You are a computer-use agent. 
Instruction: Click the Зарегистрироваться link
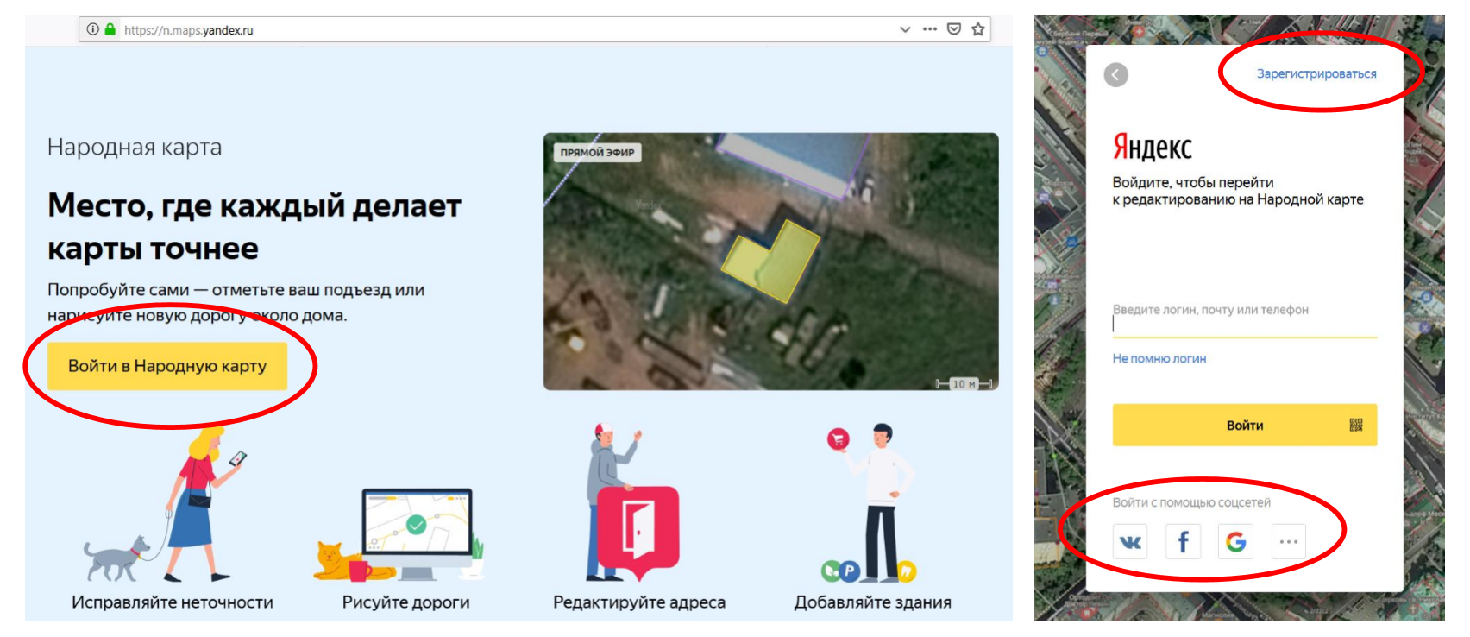click(x=1316, y=74)
